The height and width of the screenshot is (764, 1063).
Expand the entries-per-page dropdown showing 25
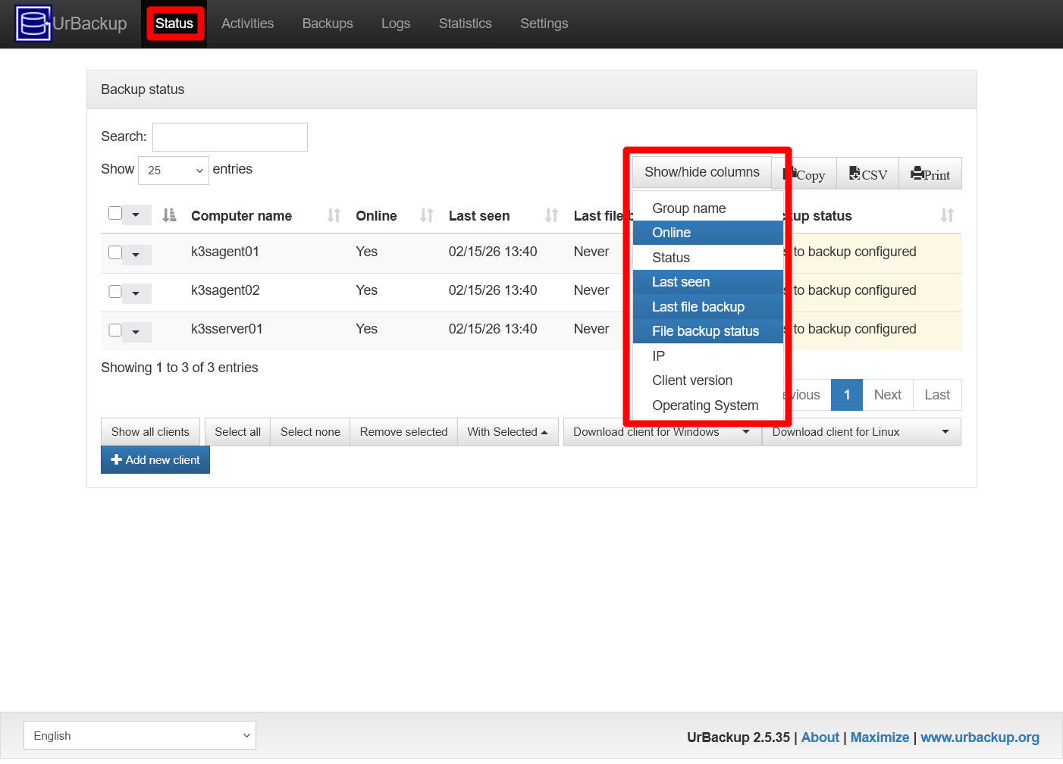click(x=173, y=170)
